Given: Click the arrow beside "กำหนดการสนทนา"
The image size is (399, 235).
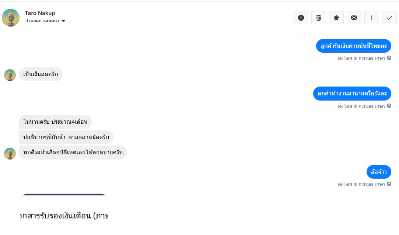Looking at the screenshot, I should click(x=63, y=21).
